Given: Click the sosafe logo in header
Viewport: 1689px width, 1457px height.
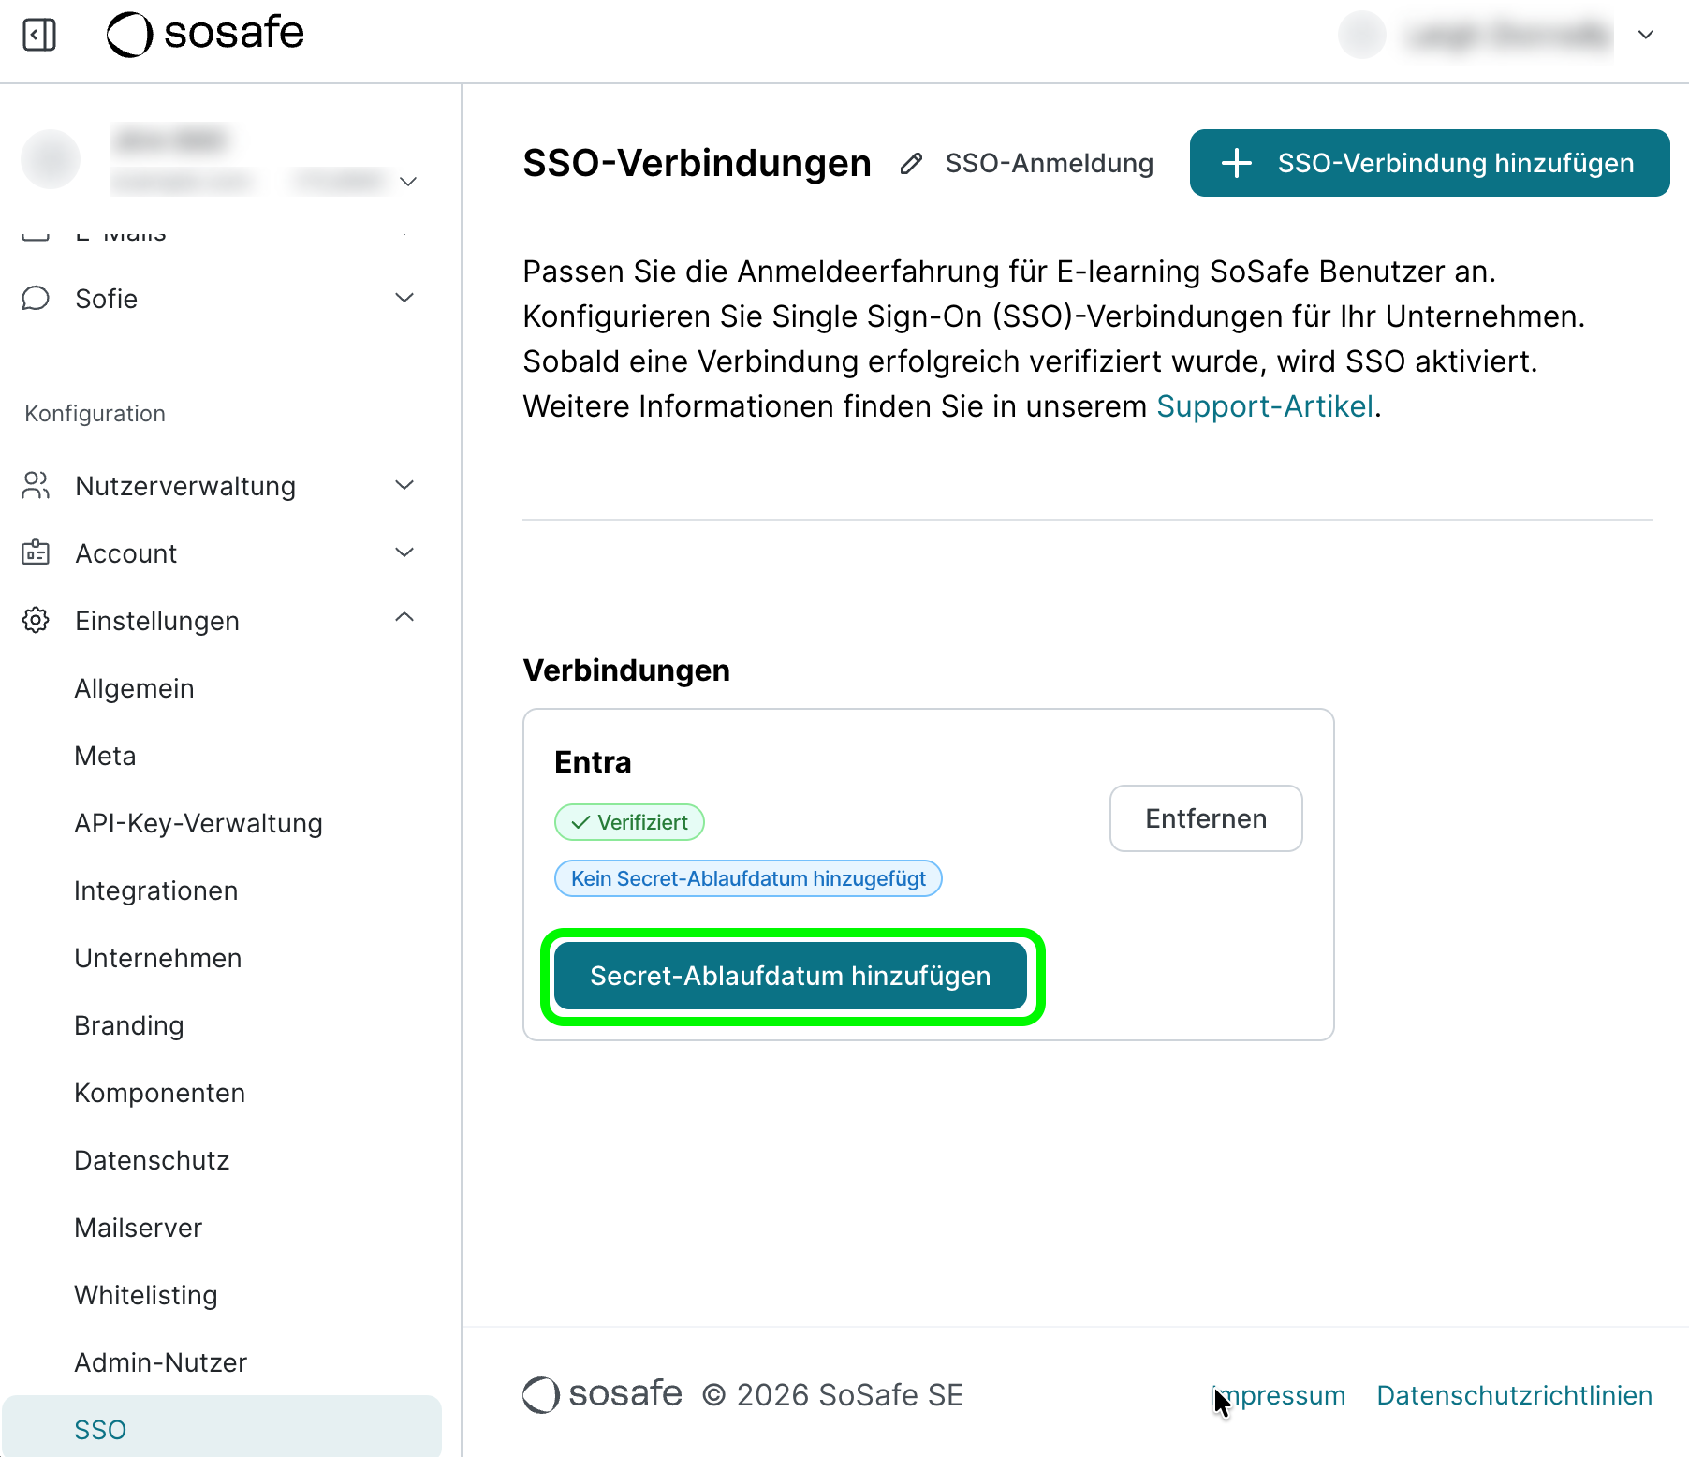Looking at the screenshot, I should tap(205, 35).
